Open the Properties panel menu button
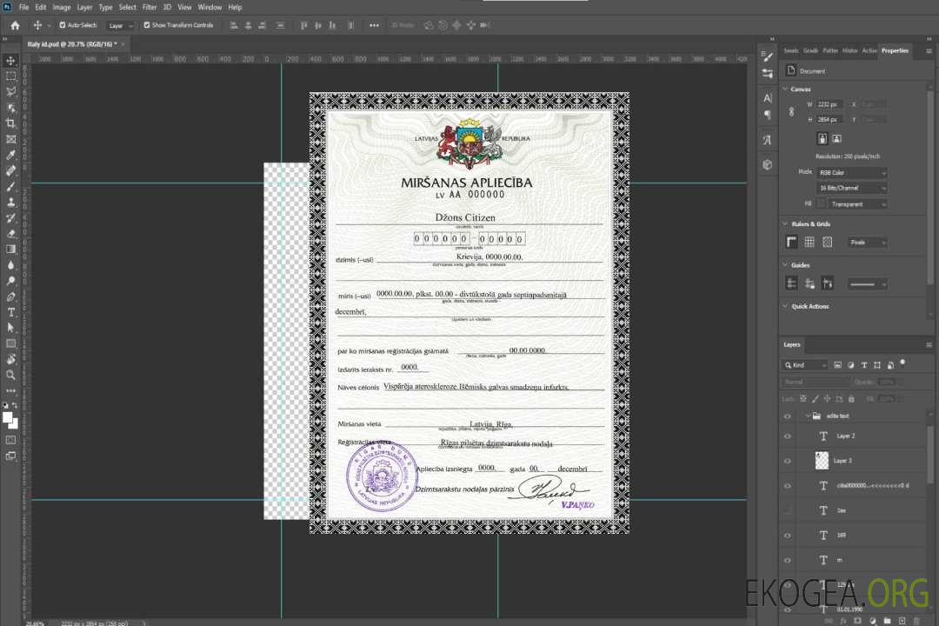Image resolution: width=939 pixels, height=626 pixels. tap(929, 51)
